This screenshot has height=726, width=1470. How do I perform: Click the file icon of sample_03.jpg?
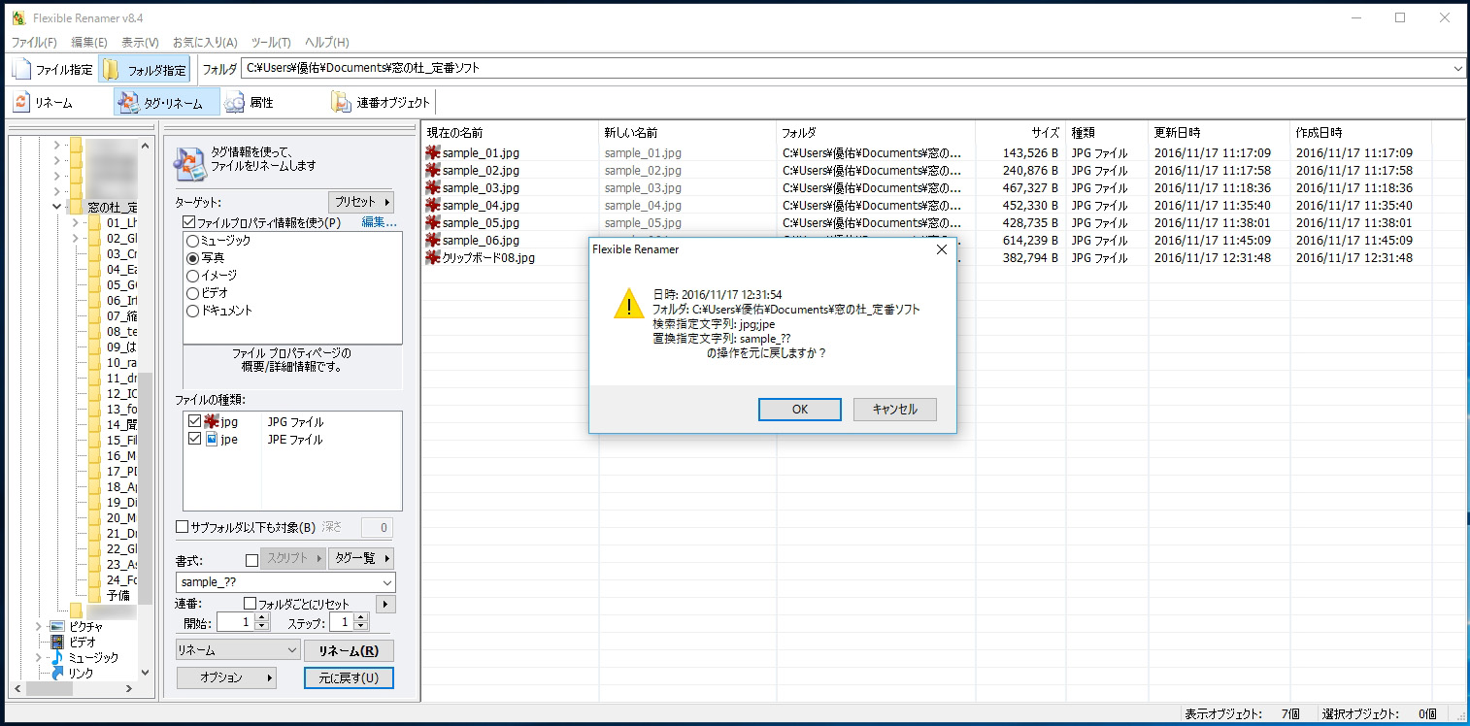click(433, 188)
